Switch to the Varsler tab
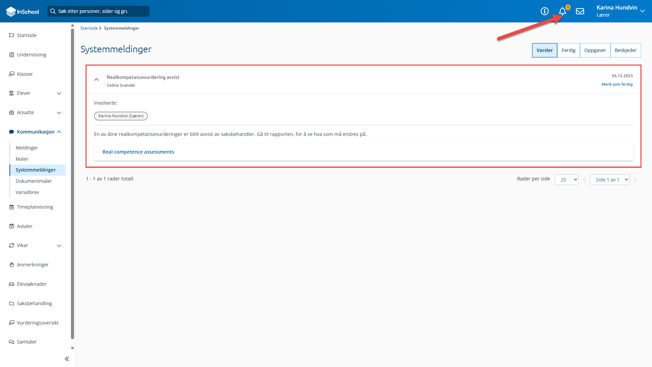Screen dimensions: 652x367 pyautogui.click(x=544, y=50)
